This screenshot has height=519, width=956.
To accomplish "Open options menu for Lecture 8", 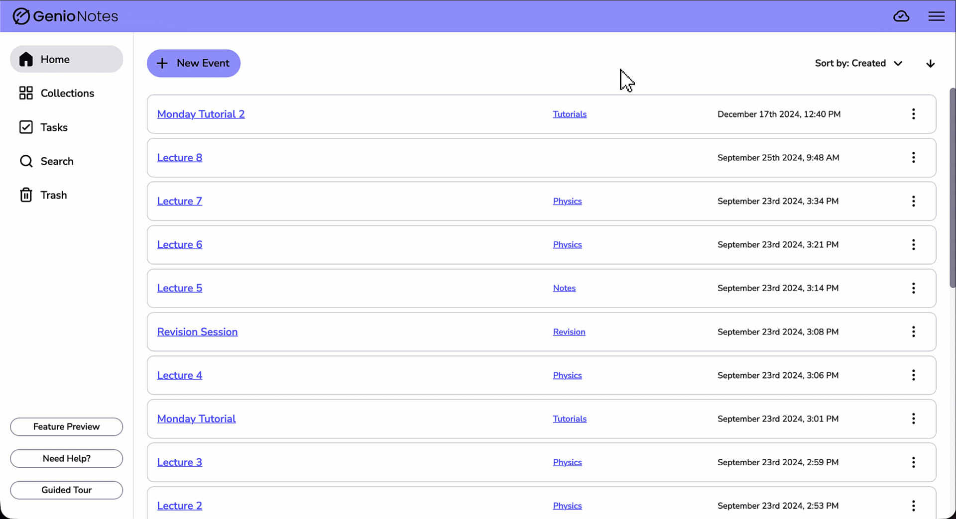I will tap(914, 158).
